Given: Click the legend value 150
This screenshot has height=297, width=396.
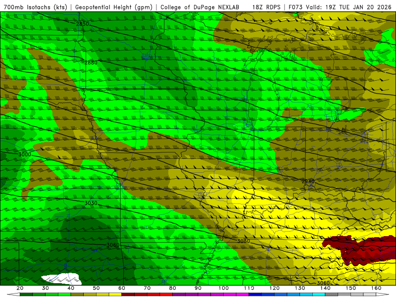Looking at the screenshot, I should [351, 288].
